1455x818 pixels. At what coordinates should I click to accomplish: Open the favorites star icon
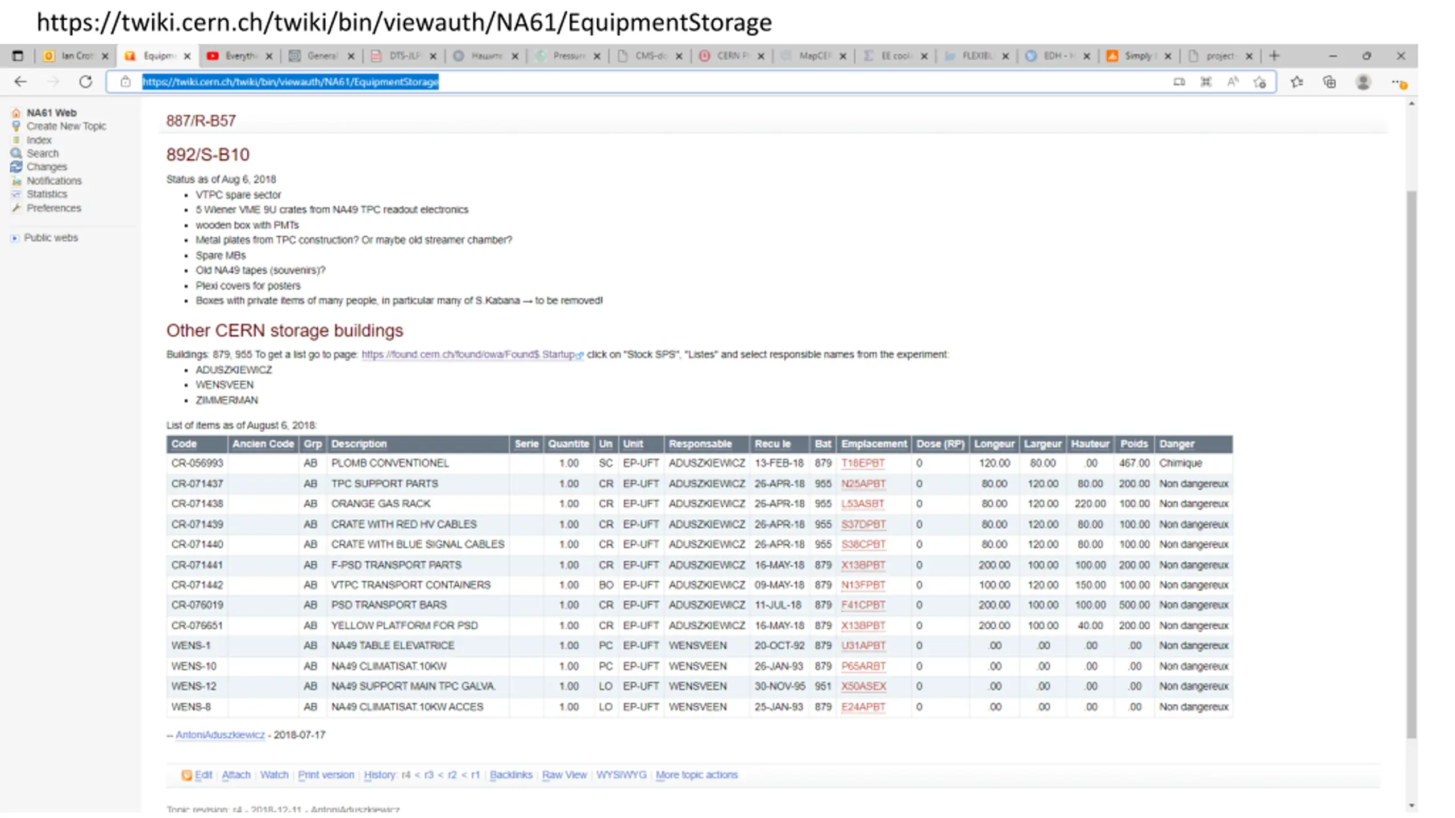coord(1296,82)
